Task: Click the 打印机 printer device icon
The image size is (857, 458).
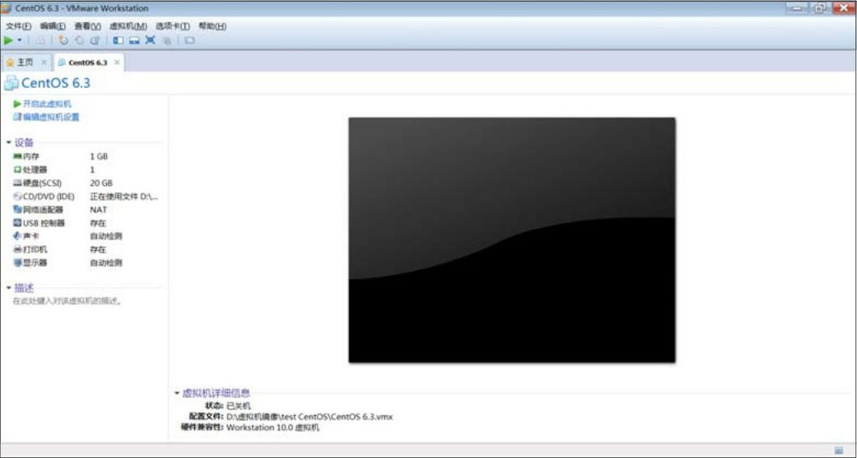Action: pos(17,249)
